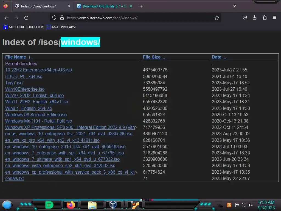
Task: Sort listing by Date
Action: (x=217, y=57)
